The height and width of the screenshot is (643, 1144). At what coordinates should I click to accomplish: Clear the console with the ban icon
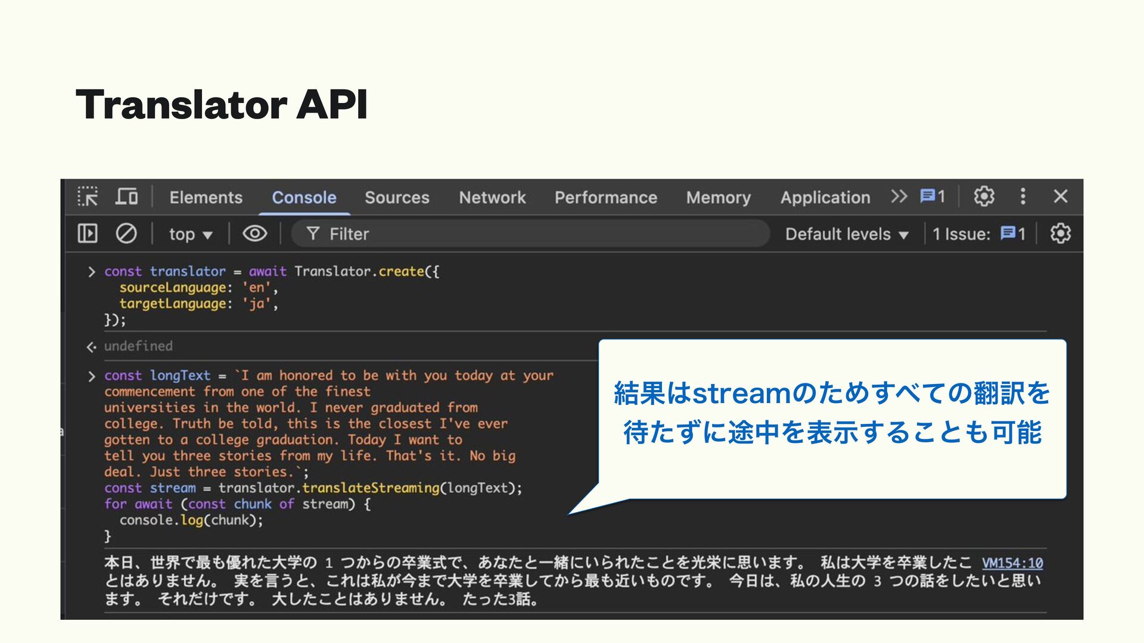[x=126, y=233]
